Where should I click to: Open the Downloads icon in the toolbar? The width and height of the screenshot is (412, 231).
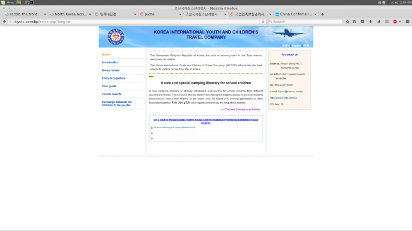(370, 21)
